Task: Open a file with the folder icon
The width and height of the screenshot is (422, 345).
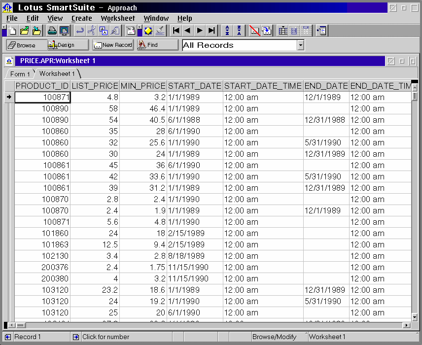Action: pos(25,31)
